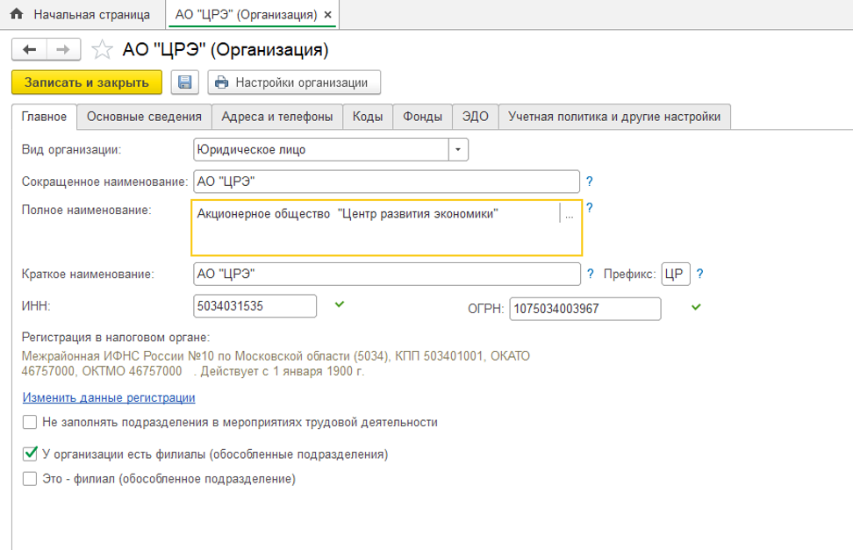Screen dimensions: 853x550
Task: Click the Межрайонная ИФНС России №10 registration text
Action: click(276, 363)
